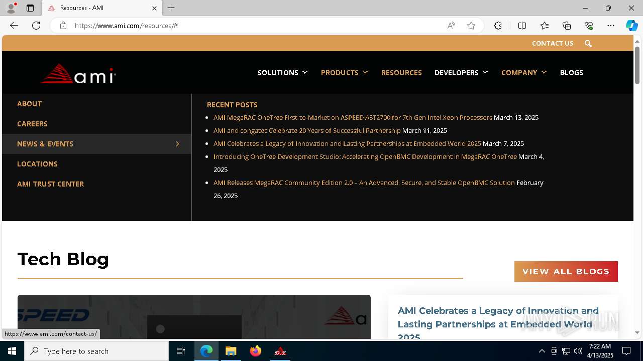Open the Read aloud feature

click(x=451, y=26)
